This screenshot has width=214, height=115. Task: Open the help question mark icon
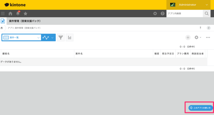pyautogui.click(x=162, y=14)
